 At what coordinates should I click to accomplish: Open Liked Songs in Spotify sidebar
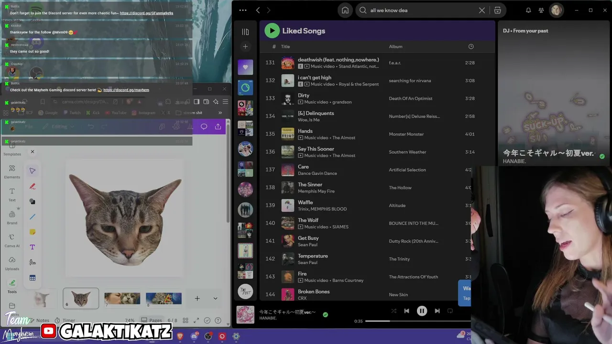click(245, 67)
